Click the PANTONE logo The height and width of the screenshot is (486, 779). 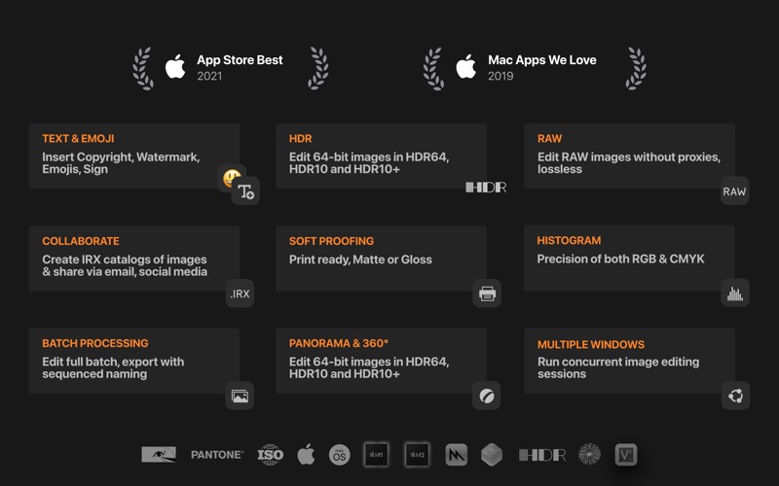pos(216,454)
